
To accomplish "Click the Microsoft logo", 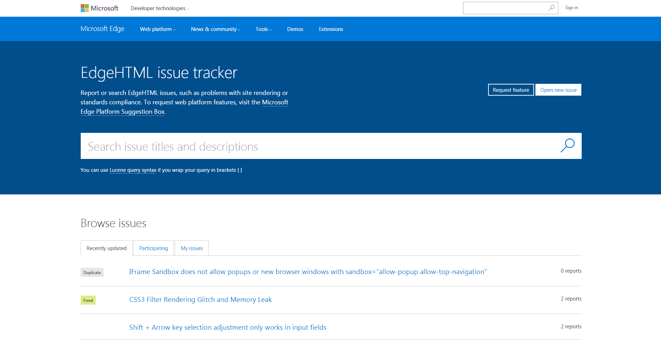I will pos(99,8).
